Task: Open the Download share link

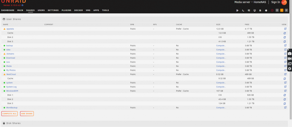Action: [x=11, y=58]
